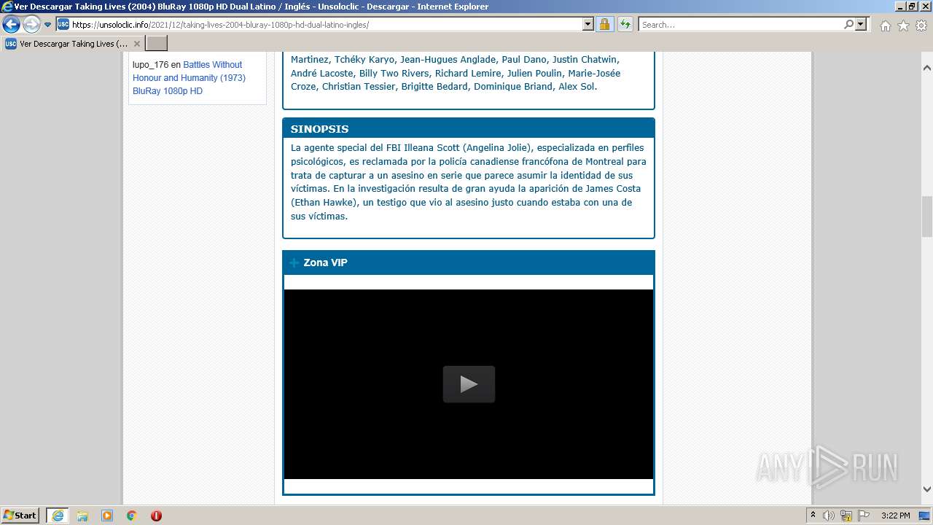Click the Internet Explorer title bar logo
The image size is (933, 525).
pyautogui.click(x=7, y=7)
